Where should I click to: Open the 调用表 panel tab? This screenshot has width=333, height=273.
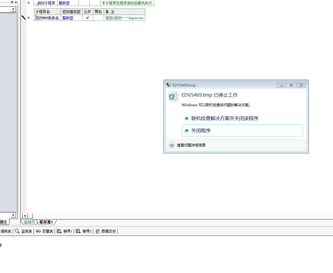[x=6, y=231]
